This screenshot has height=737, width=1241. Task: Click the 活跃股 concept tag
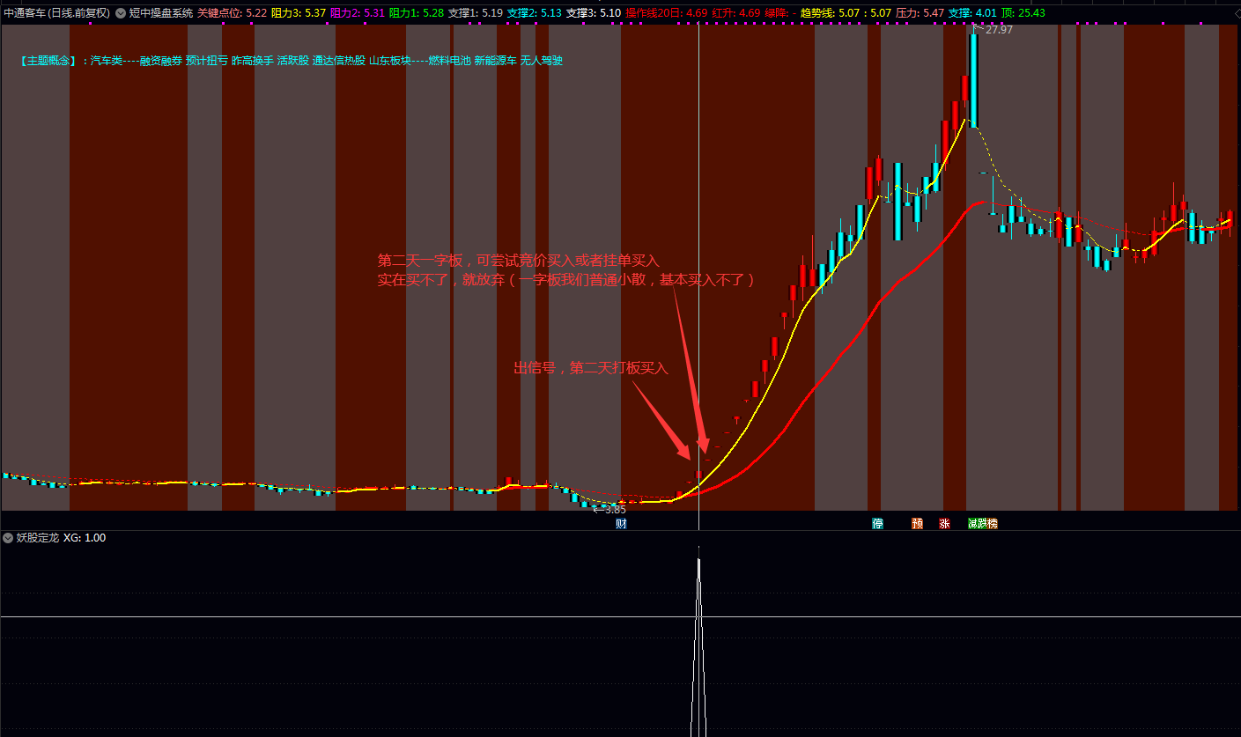[x=293, y=61]
